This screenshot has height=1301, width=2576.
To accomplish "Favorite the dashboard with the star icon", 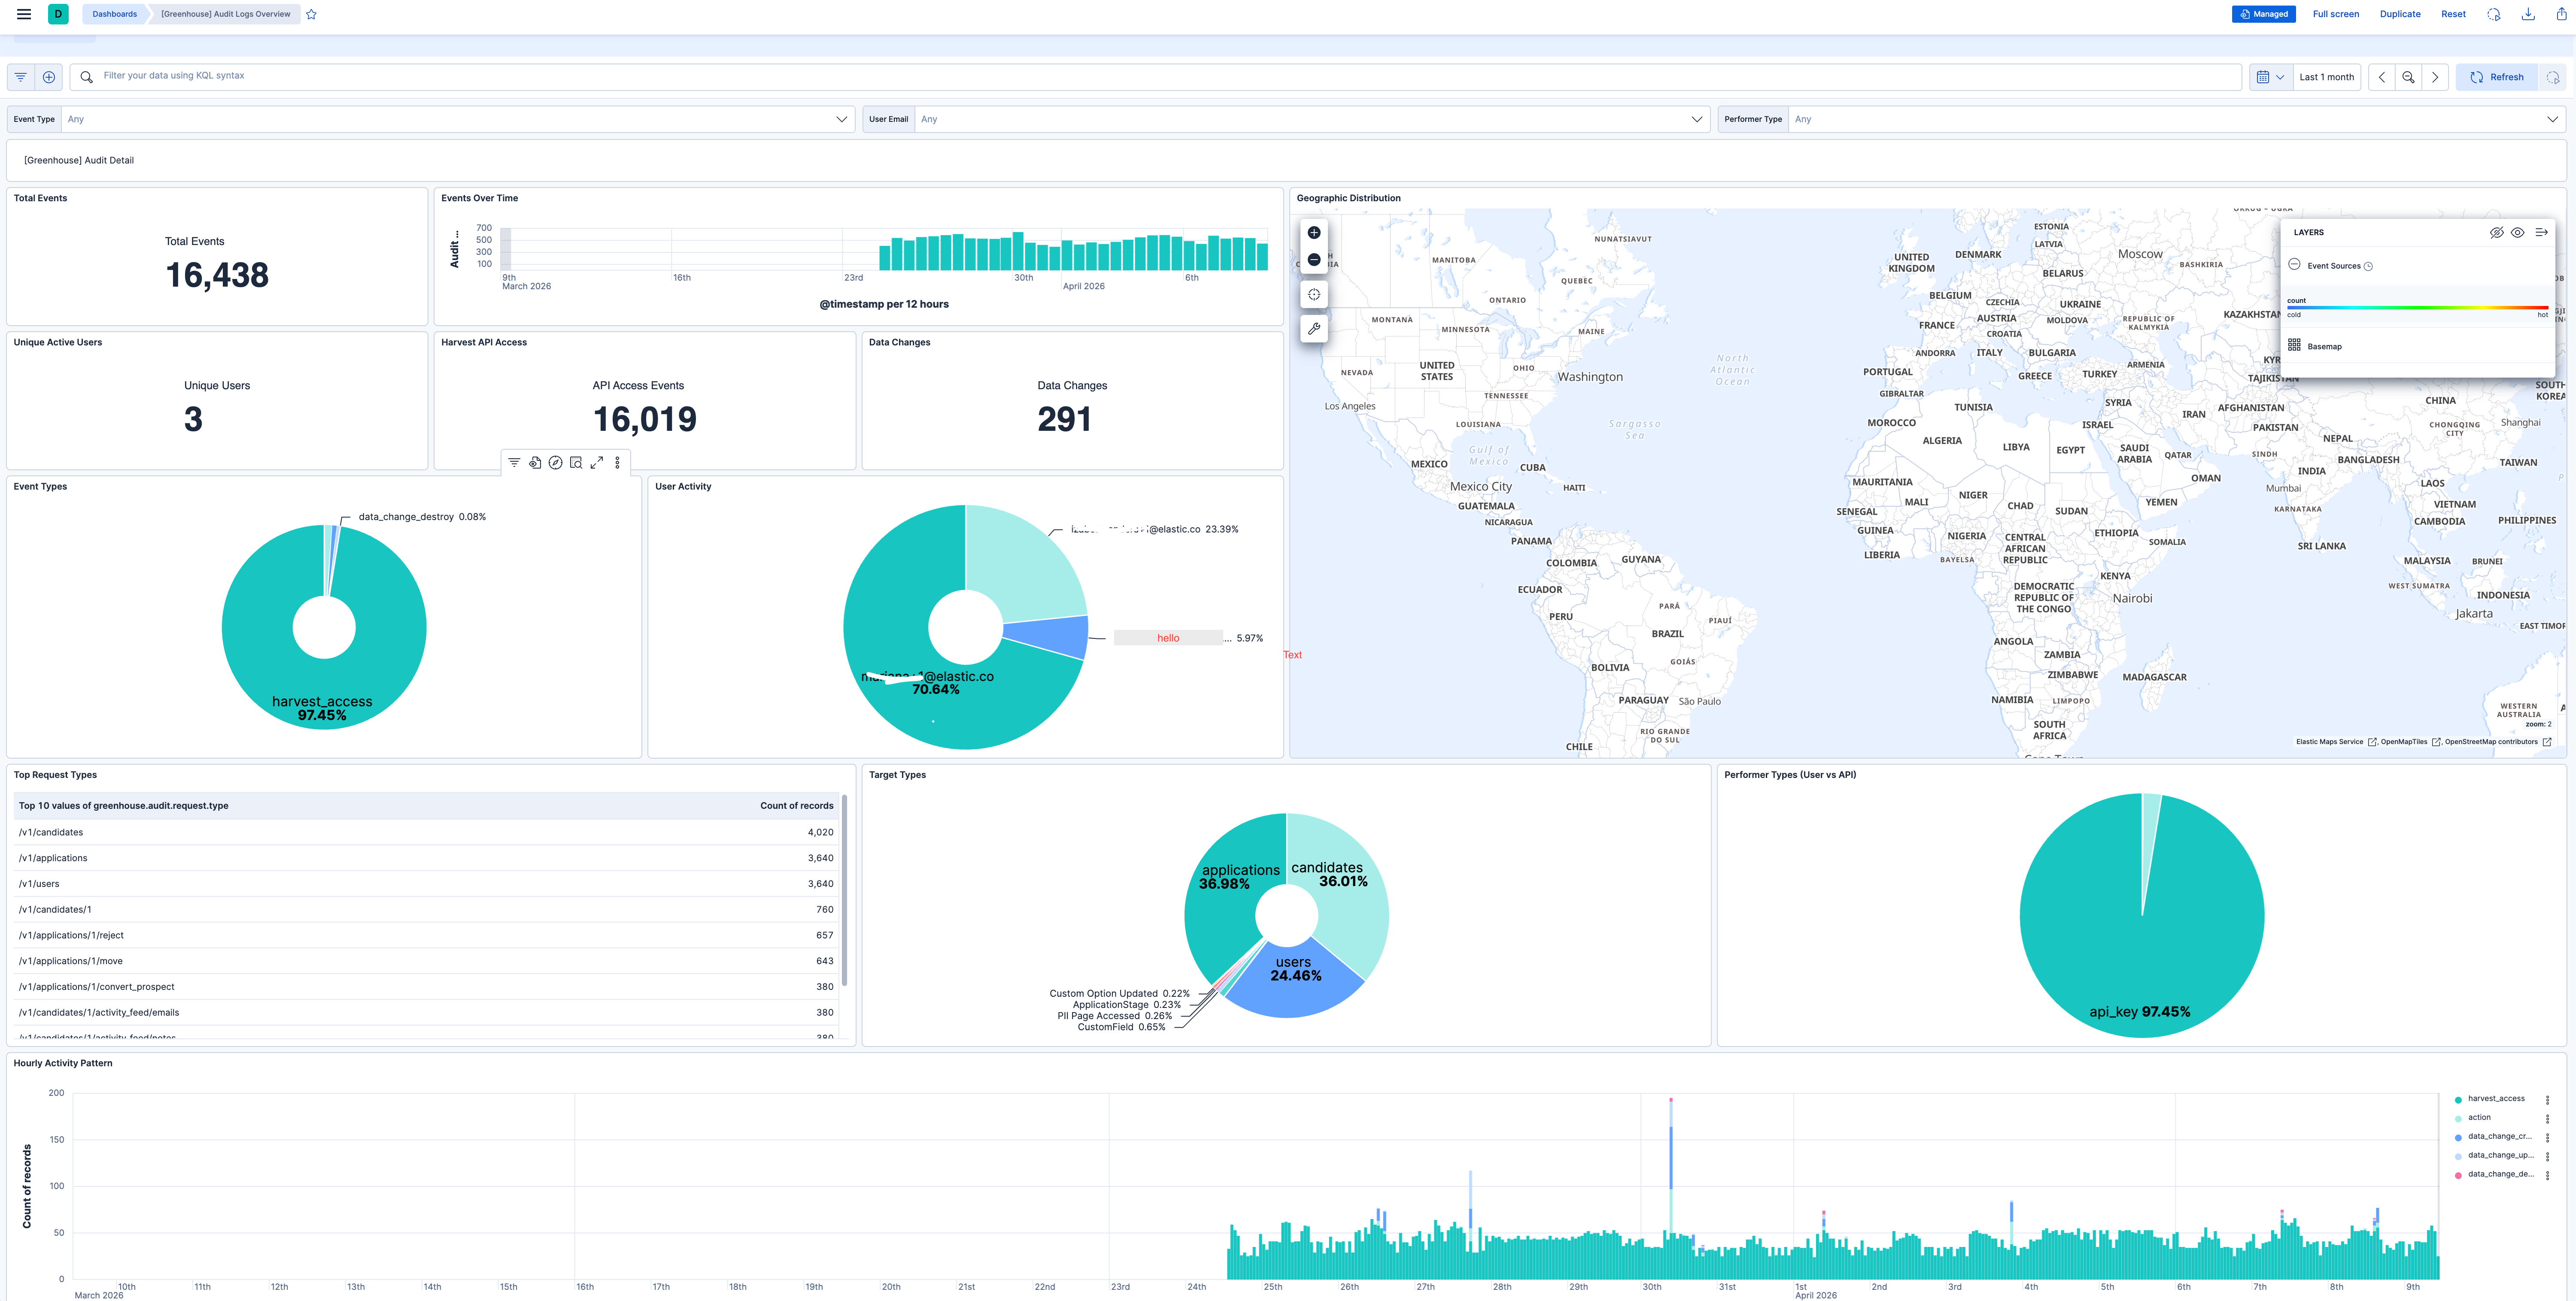I will click(x=311, y=14).
